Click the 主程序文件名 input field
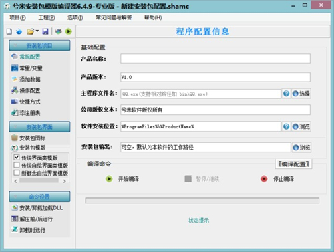Image resolution: width=334 pixels, height=252 pixels. 200,94
